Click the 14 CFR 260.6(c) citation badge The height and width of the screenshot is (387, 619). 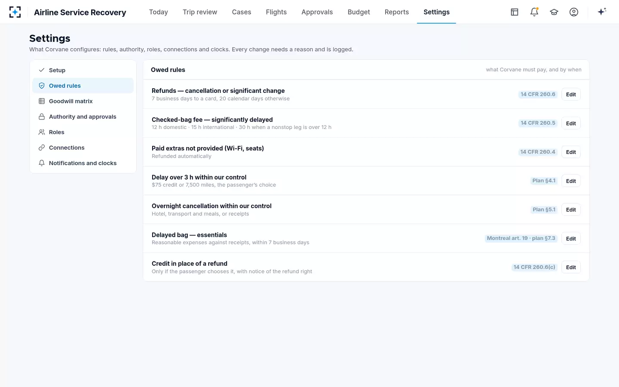[x=534, y=267]
